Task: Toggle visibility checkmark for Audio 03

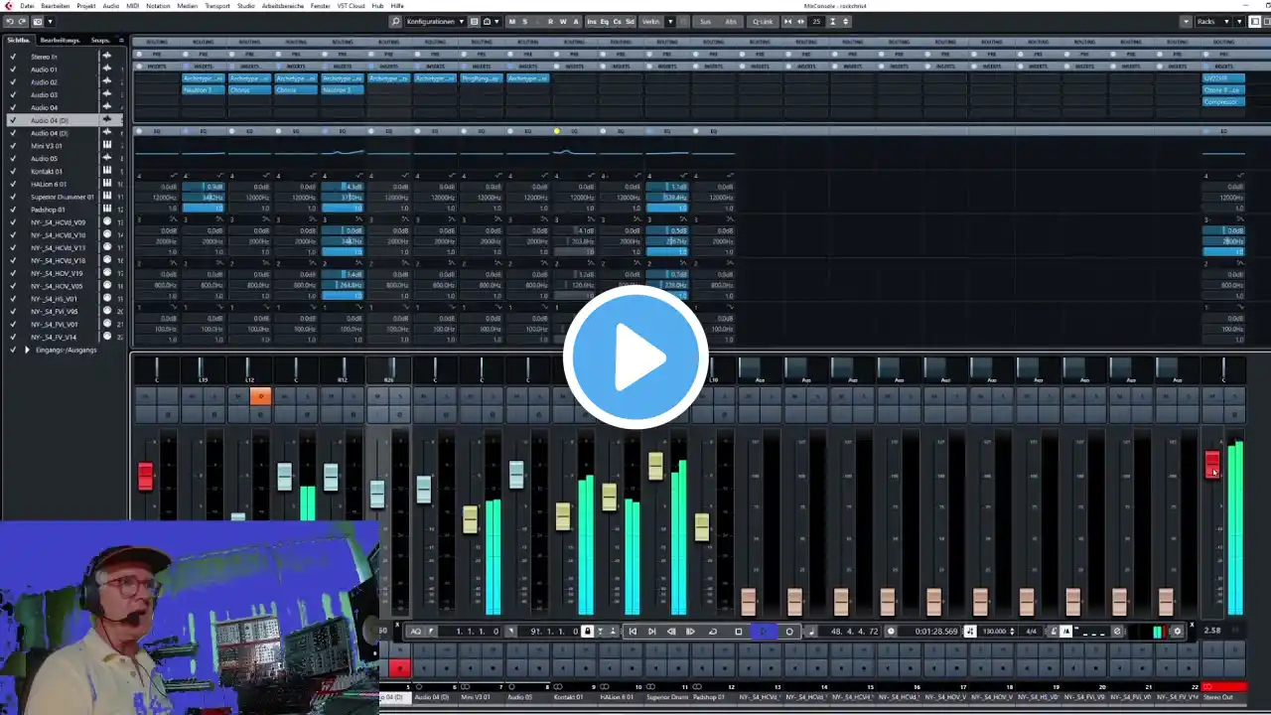Action: tap(13, 95)
